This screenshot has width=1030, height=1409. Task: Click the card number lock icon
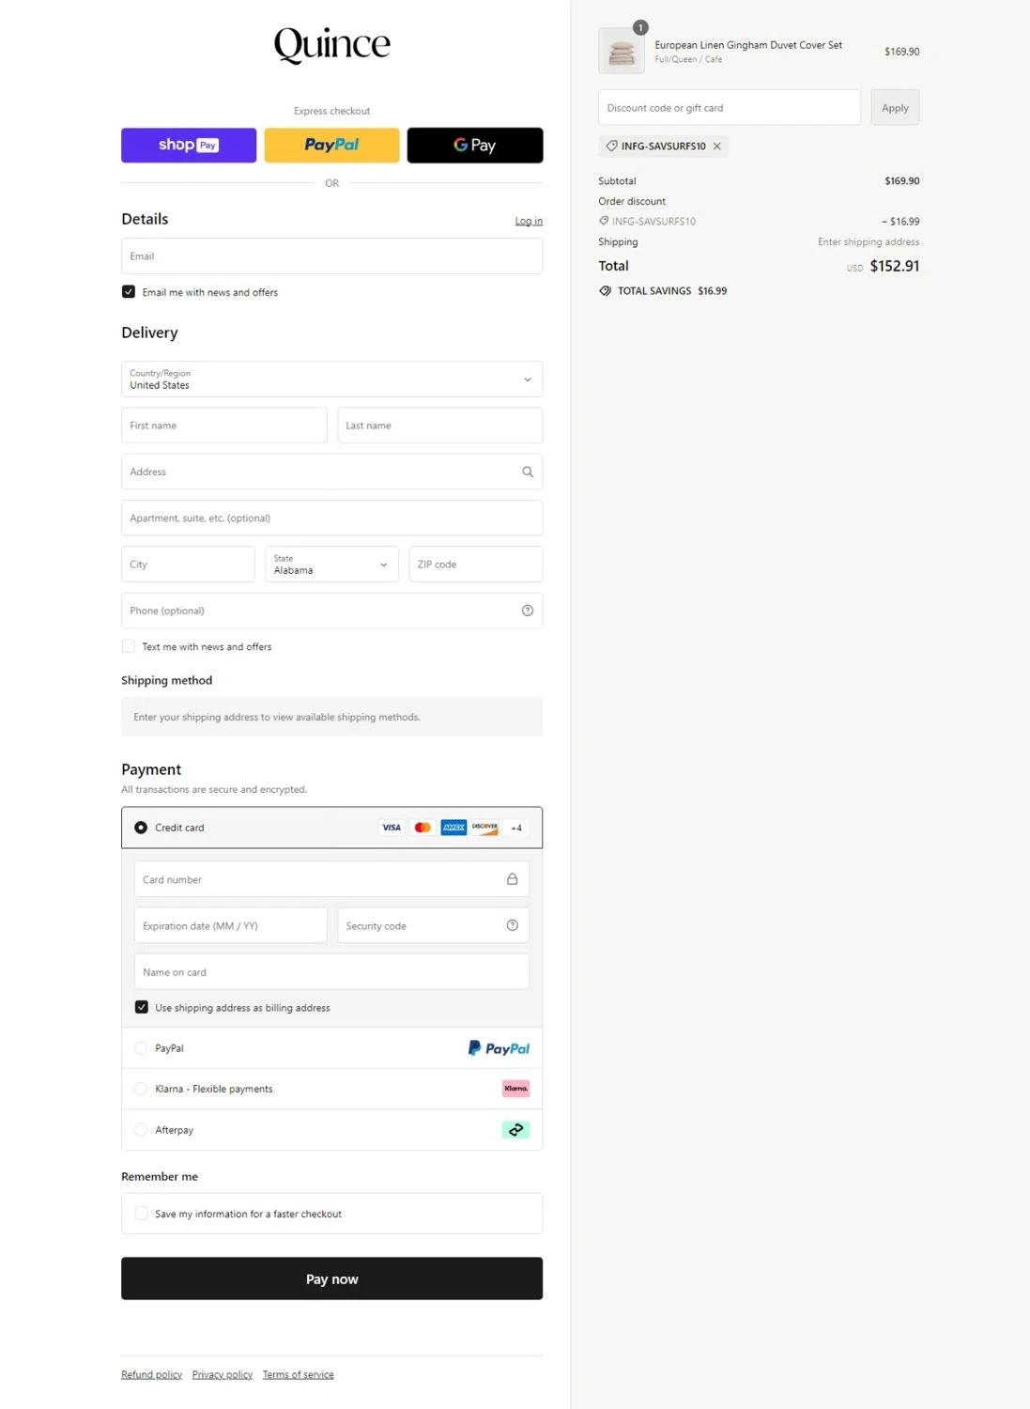513,879
